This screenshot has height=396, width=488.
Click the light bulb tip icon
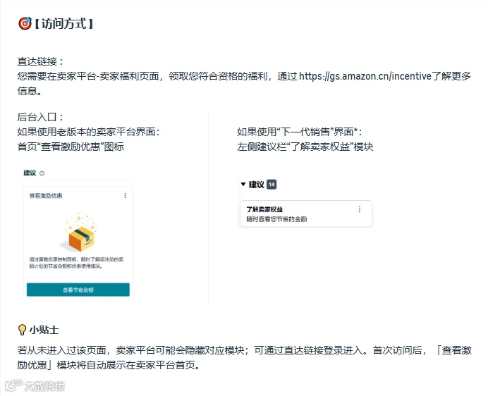[22, 330]
